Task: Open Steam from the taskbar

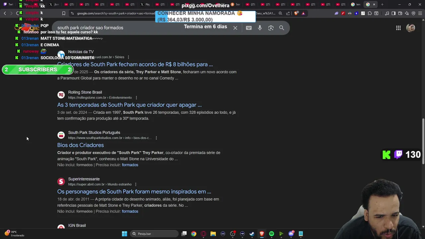Action: click(252, 234)
